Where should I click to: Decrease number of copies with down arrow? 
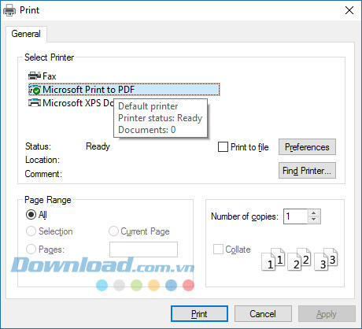click(x=314, y=220)
